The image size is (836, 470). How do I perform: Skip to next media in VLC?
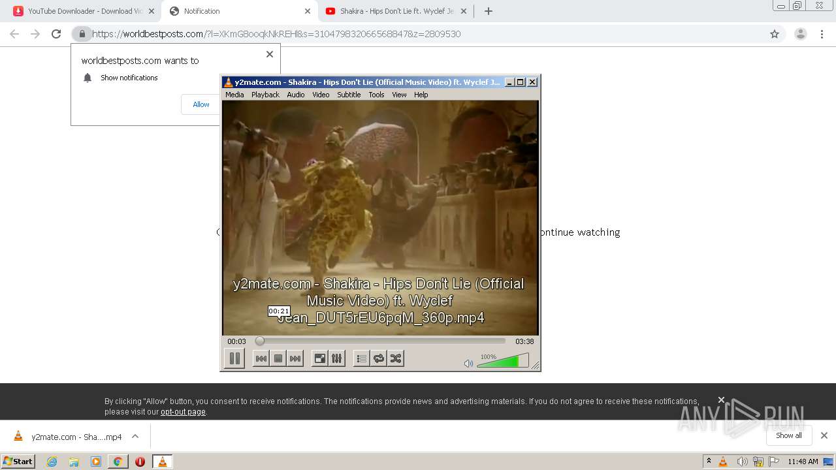coord(295,358)
